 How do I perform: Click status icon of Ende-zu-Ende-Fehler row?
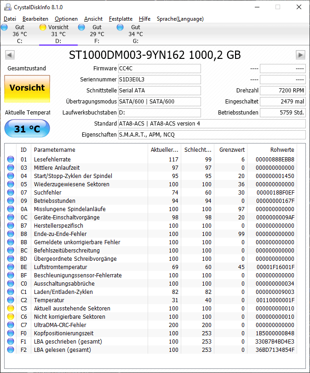[x=11, y=234]
